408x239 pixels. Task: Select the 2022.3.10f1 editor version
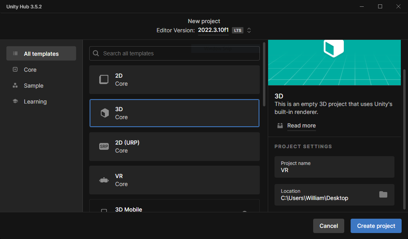213,30
